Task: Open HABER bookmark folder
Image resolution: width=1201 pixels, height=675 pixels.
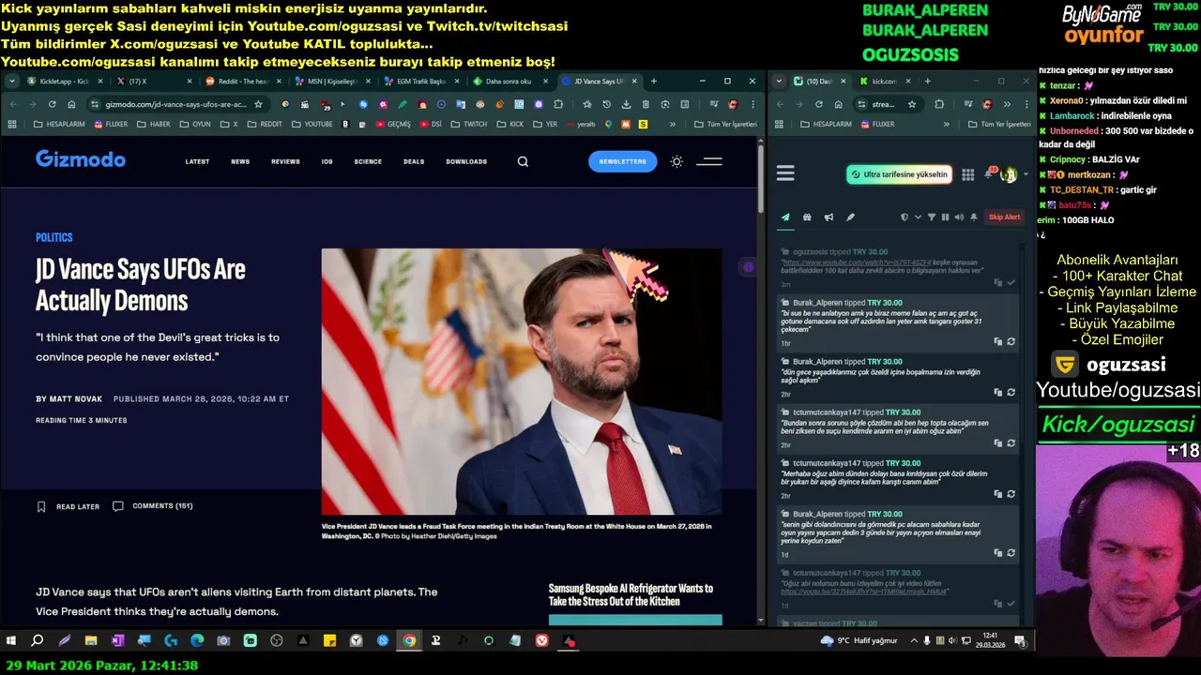Action: point(154,124)
